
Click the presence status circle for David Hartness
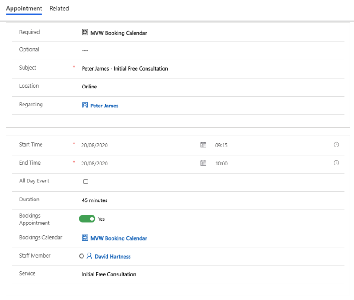[82, 256]
